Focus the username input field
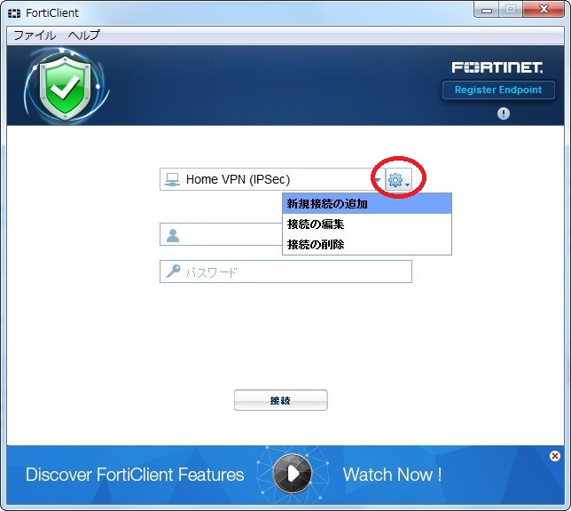The width and height of the screenshot is (571, 511). (221, 234)
